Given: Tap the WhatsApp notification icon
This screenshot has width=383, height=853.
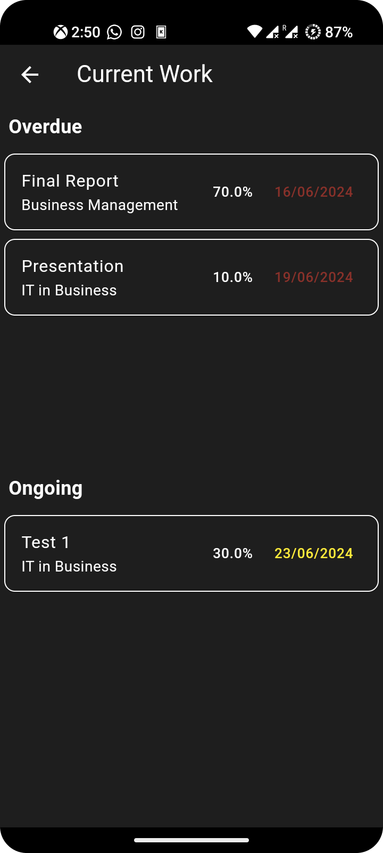Looking at the screenshot, I should [114, 33].
